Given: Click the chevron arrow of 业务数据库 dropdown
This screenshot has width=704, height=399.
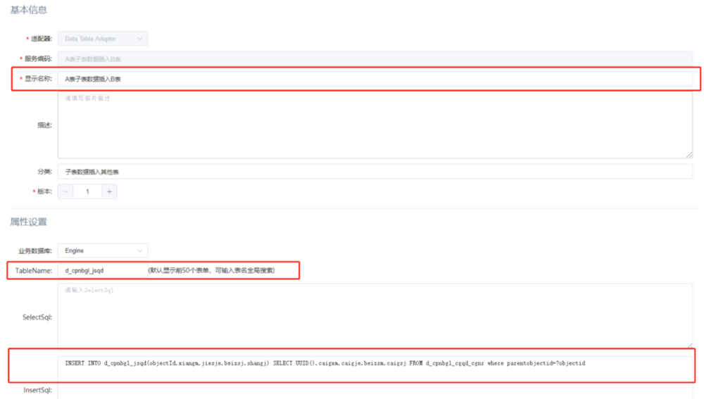Looking at the screenshot, I should 139,250.
